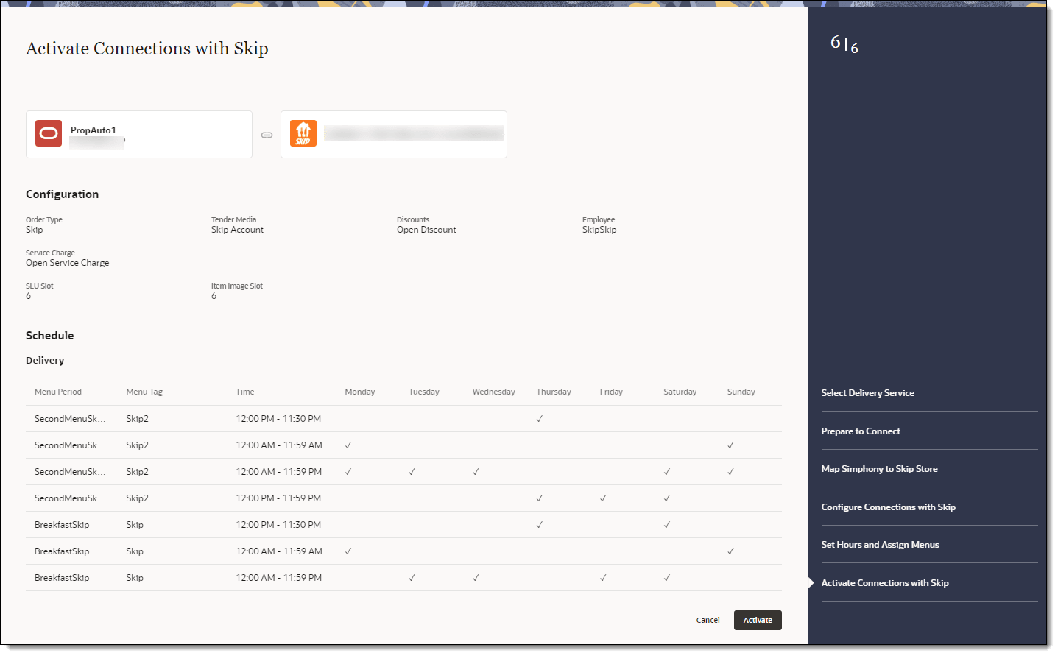Click the Thursday column header
1058x656 pixels.
pos(554,392)
